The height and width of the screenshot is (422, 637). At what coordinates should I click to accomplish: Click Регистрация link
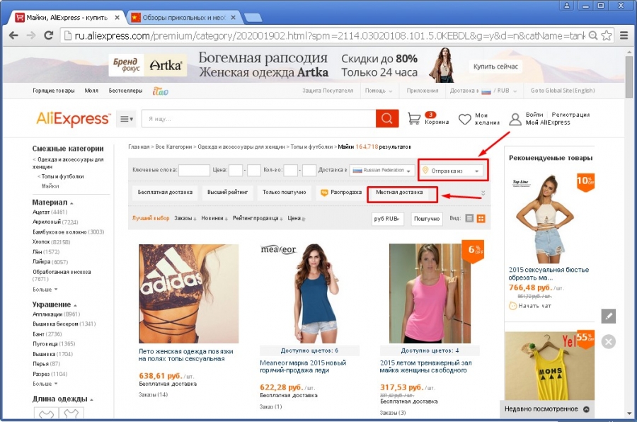tap(570, 115)
